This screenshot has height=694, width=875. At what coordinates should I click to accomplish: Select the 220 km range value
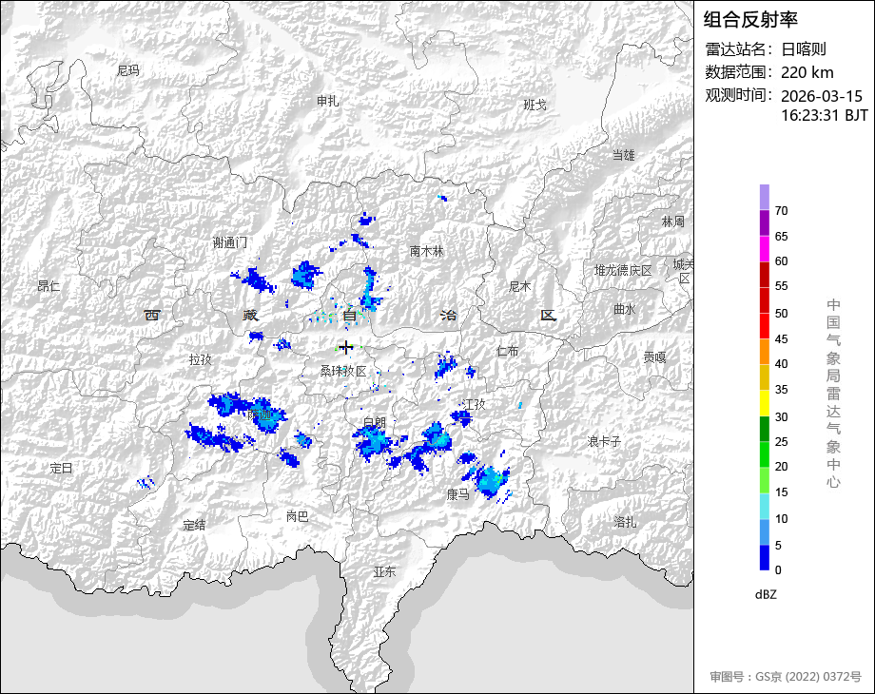pyautogui.click(x=807, y=72)
